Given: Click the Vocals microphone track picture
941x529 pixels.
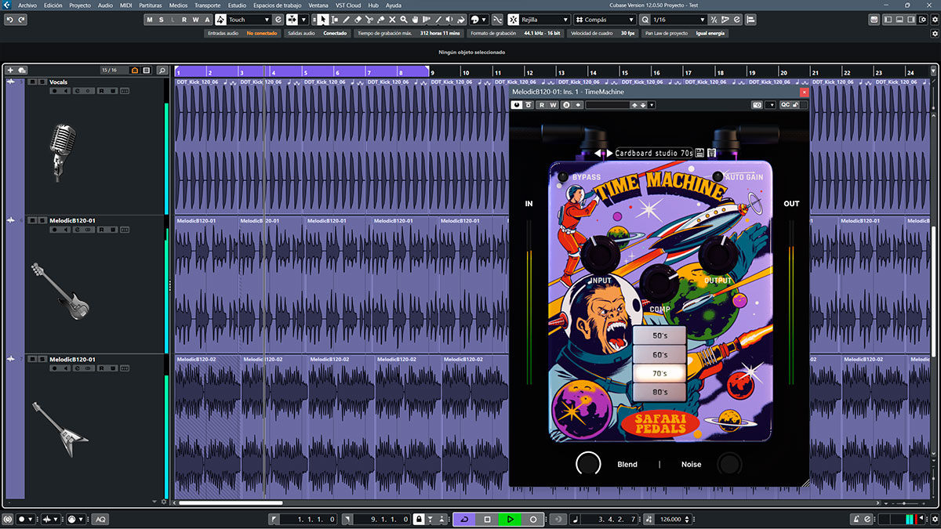Looking at the screenshot, I should (63, 151).
